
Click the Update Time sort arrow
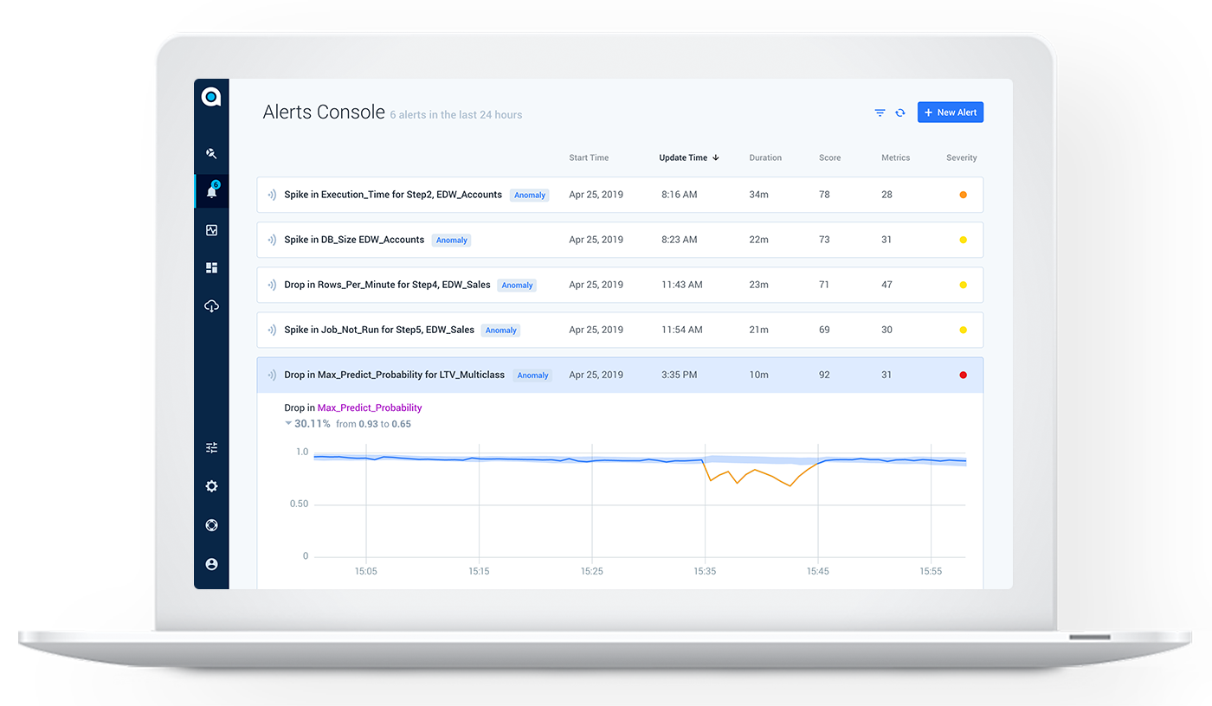(716, 157)
